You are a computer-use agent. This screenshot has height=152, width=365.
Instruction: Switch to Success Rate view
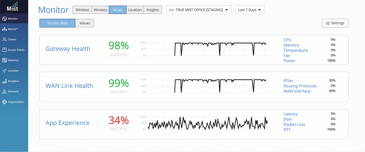click(57, 23)
